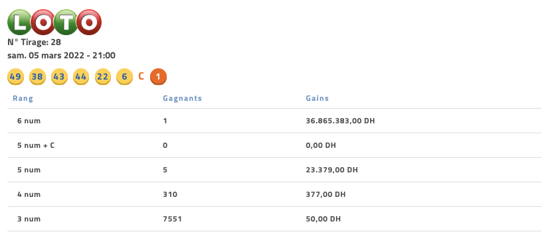The width and height of the screenshot is (550, 240).
Task: Select the yellow ball numbered 44
Action: [81, 77]
